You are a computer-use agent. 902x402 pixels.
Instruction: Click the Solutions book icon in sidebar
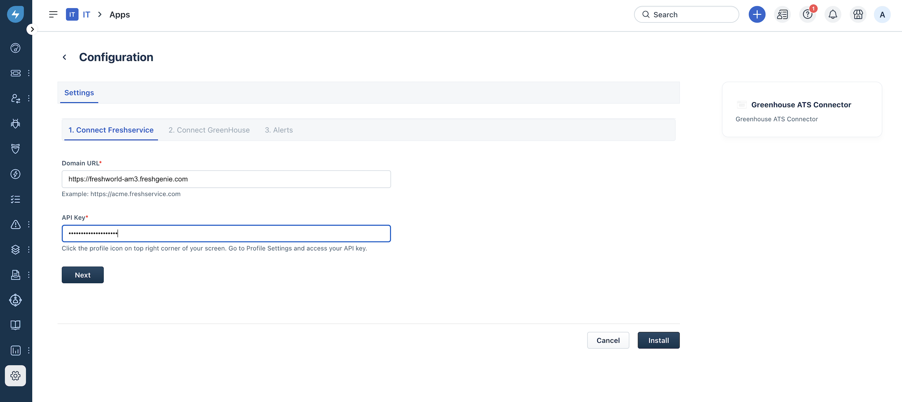pos(15,325)
